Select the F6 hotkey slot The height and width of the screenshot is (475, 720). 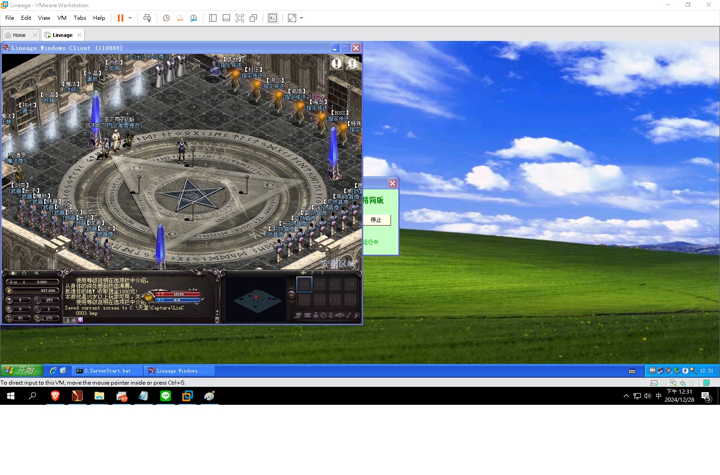coord(319,284)
